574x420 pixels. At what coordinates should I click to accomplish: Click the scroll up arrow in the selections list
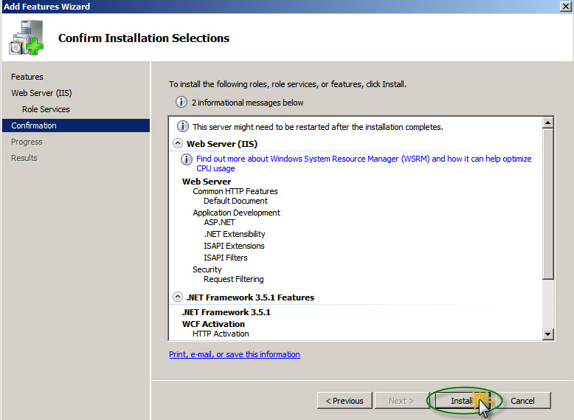[x=547, y=123]
